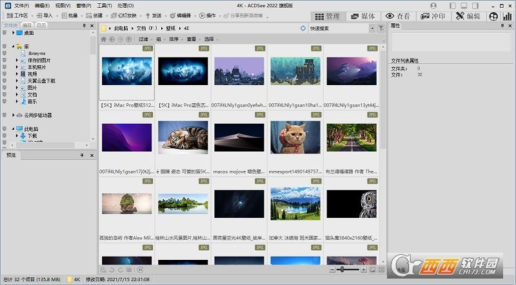
Task: Click the 此电脑 breadcrumb in path bar
Action: click(121, 28)
